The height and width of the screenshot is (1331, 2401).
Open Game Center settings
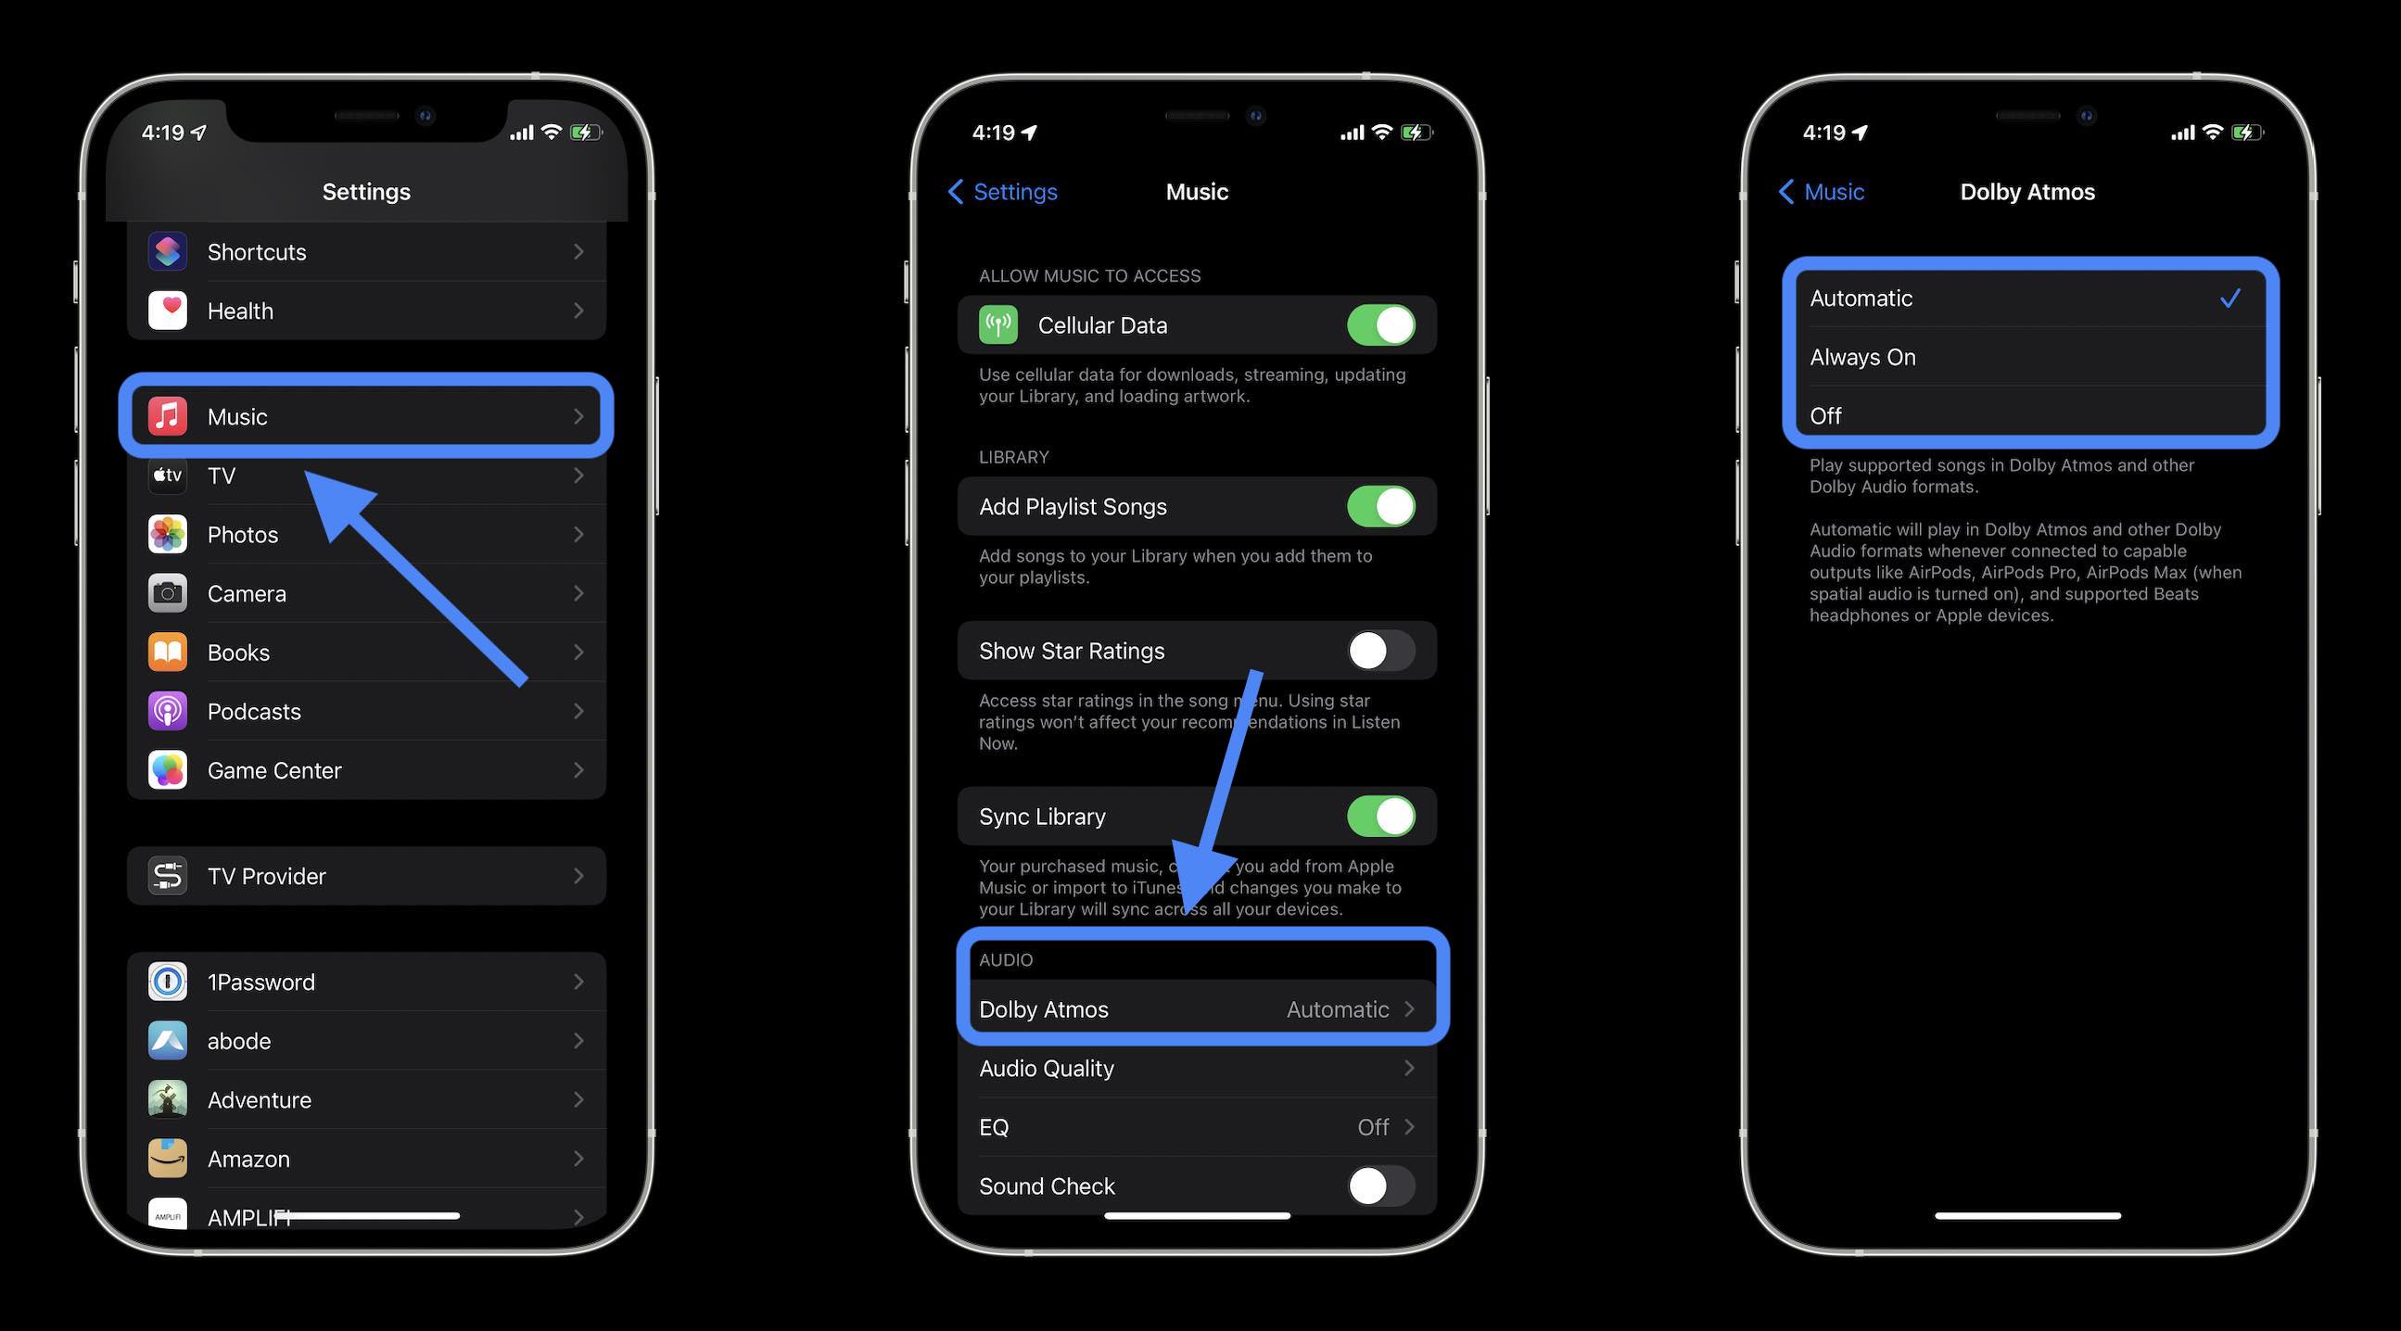(x=365, y=770)
